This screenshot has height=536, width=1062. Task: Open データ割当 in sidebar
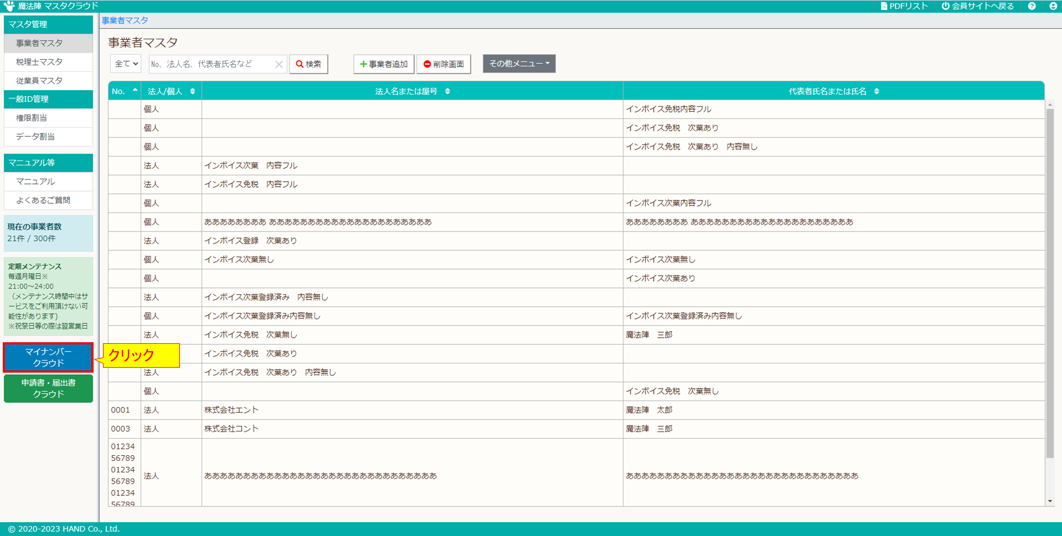pyautogui.click(x=48, y=137)
